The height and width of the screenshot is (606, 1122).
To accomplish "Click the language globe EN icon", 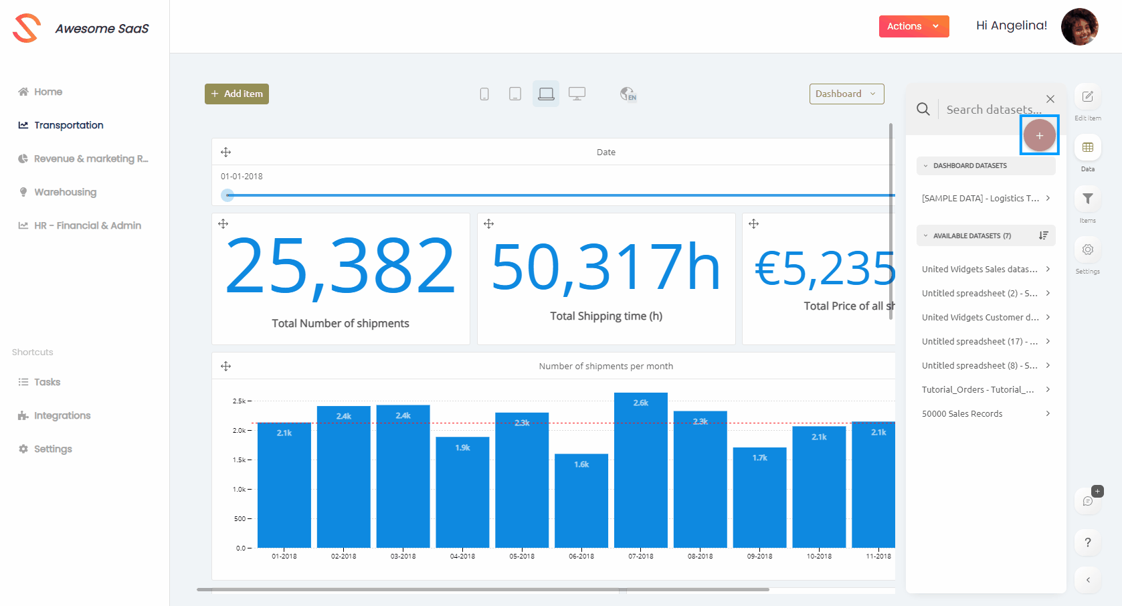I will [x=628, y=94].
